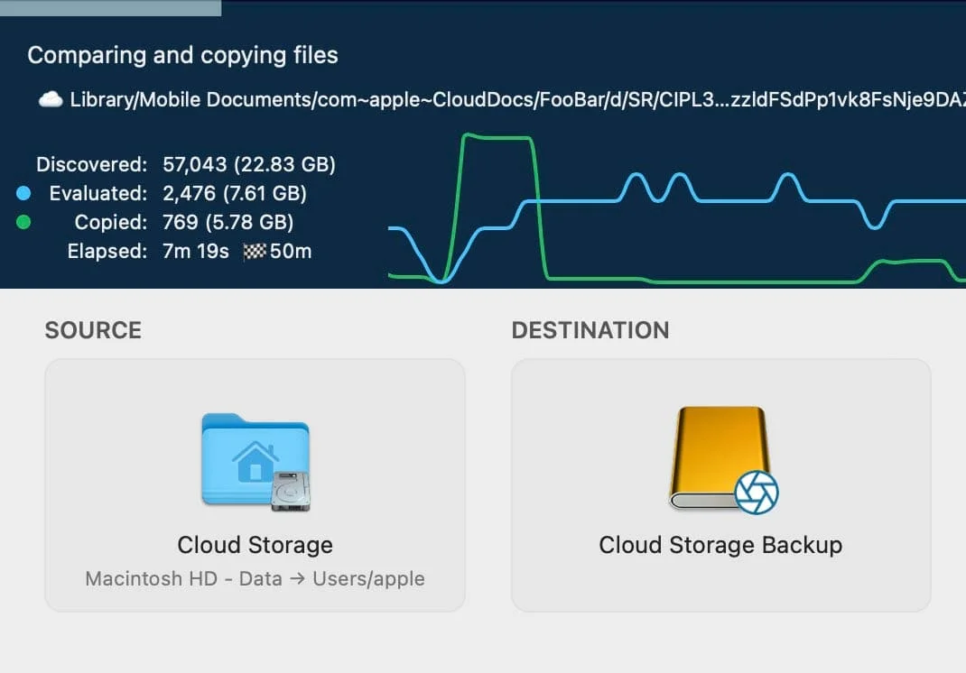
Task: Click the task progress bar at top
Action: 110,8
